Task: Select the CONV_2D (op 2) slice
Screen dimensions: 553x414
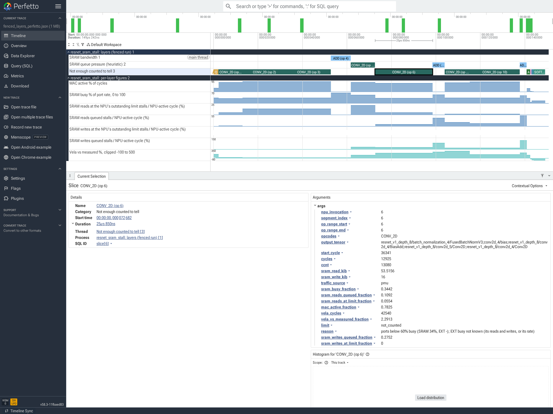Action: [264, 72]
